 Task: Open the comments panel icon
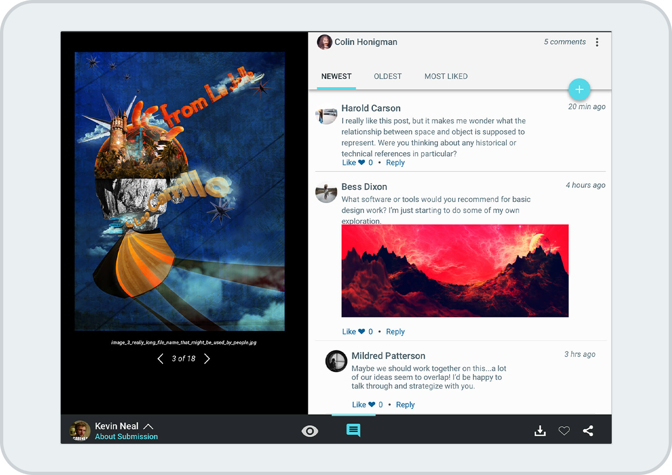353,430
